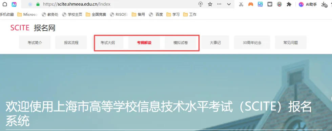Image resolution: width=332 pixels, height=131 pixels.
Task: Open the 教务处 bookmark
Action: point(50,14)
